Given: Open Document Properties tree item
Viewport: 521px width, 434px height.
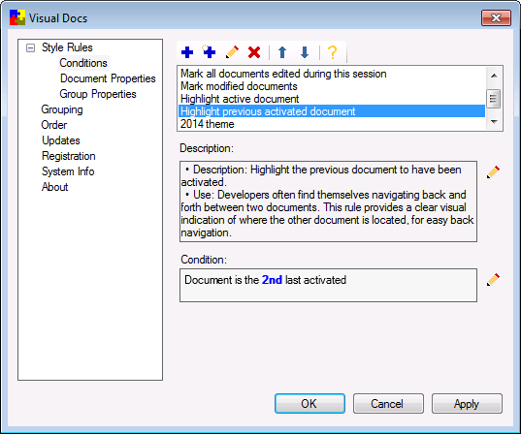Looking at the screenshot, I should click(108, 78).
